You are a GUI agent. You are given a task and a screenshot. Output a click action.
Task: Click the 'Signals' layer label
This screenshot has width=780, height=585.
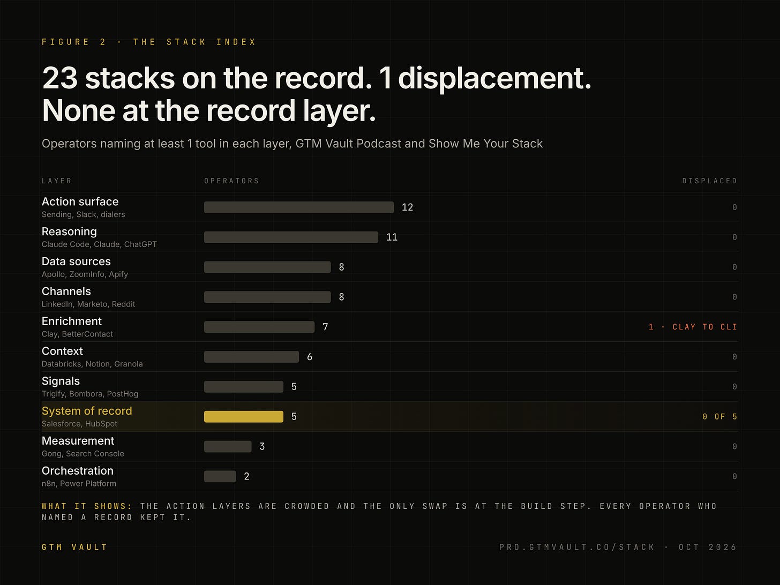point(61,381)
